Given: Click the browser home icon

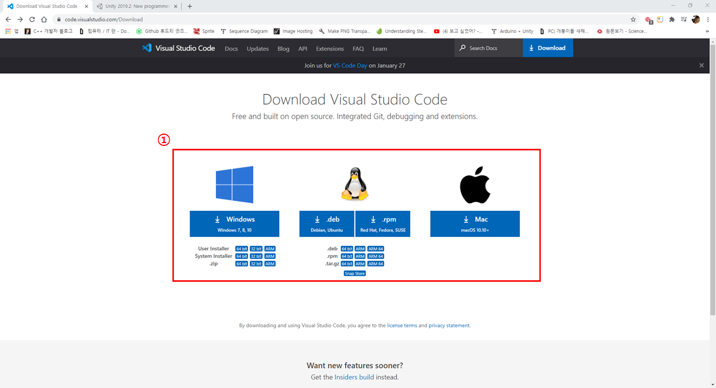Looking at the screenshot, I should pyautogui.click(x=44, y=19).
